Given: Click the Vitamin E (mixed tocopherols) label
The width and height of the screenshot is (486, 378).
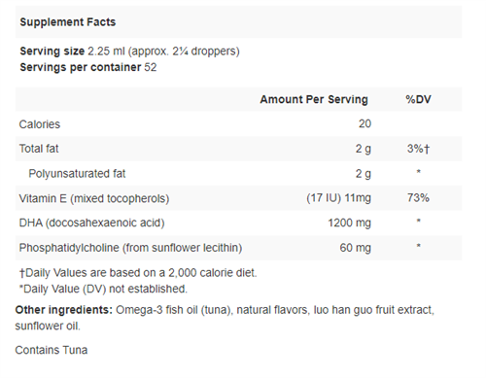Looking at the screenshot, I should click(x=94, y=198).
